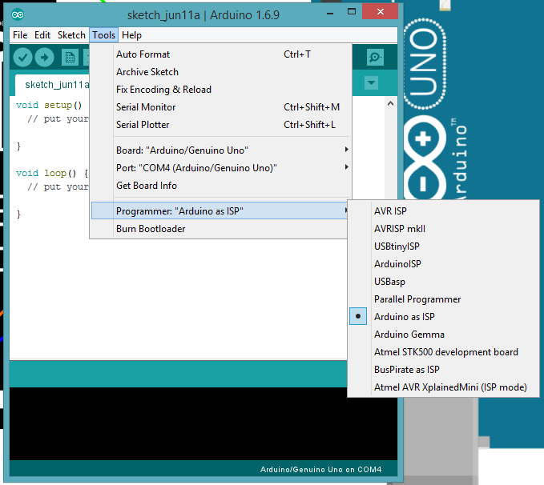Open the File menu
Screen dimensions: 544x485
point(20,35)
